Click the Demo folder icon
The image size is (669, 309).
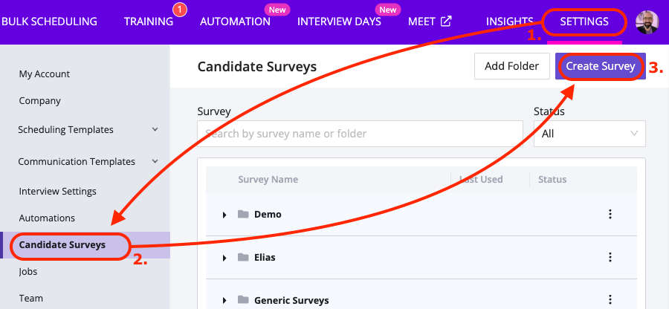[242, 215]
